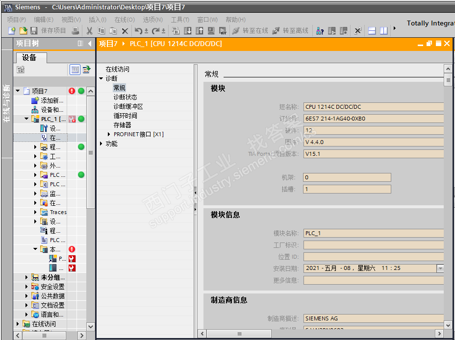Collapse the 项目树 panel left arrow
The width and height of the screenshot is (455, 340).
(x=90, y=44)
